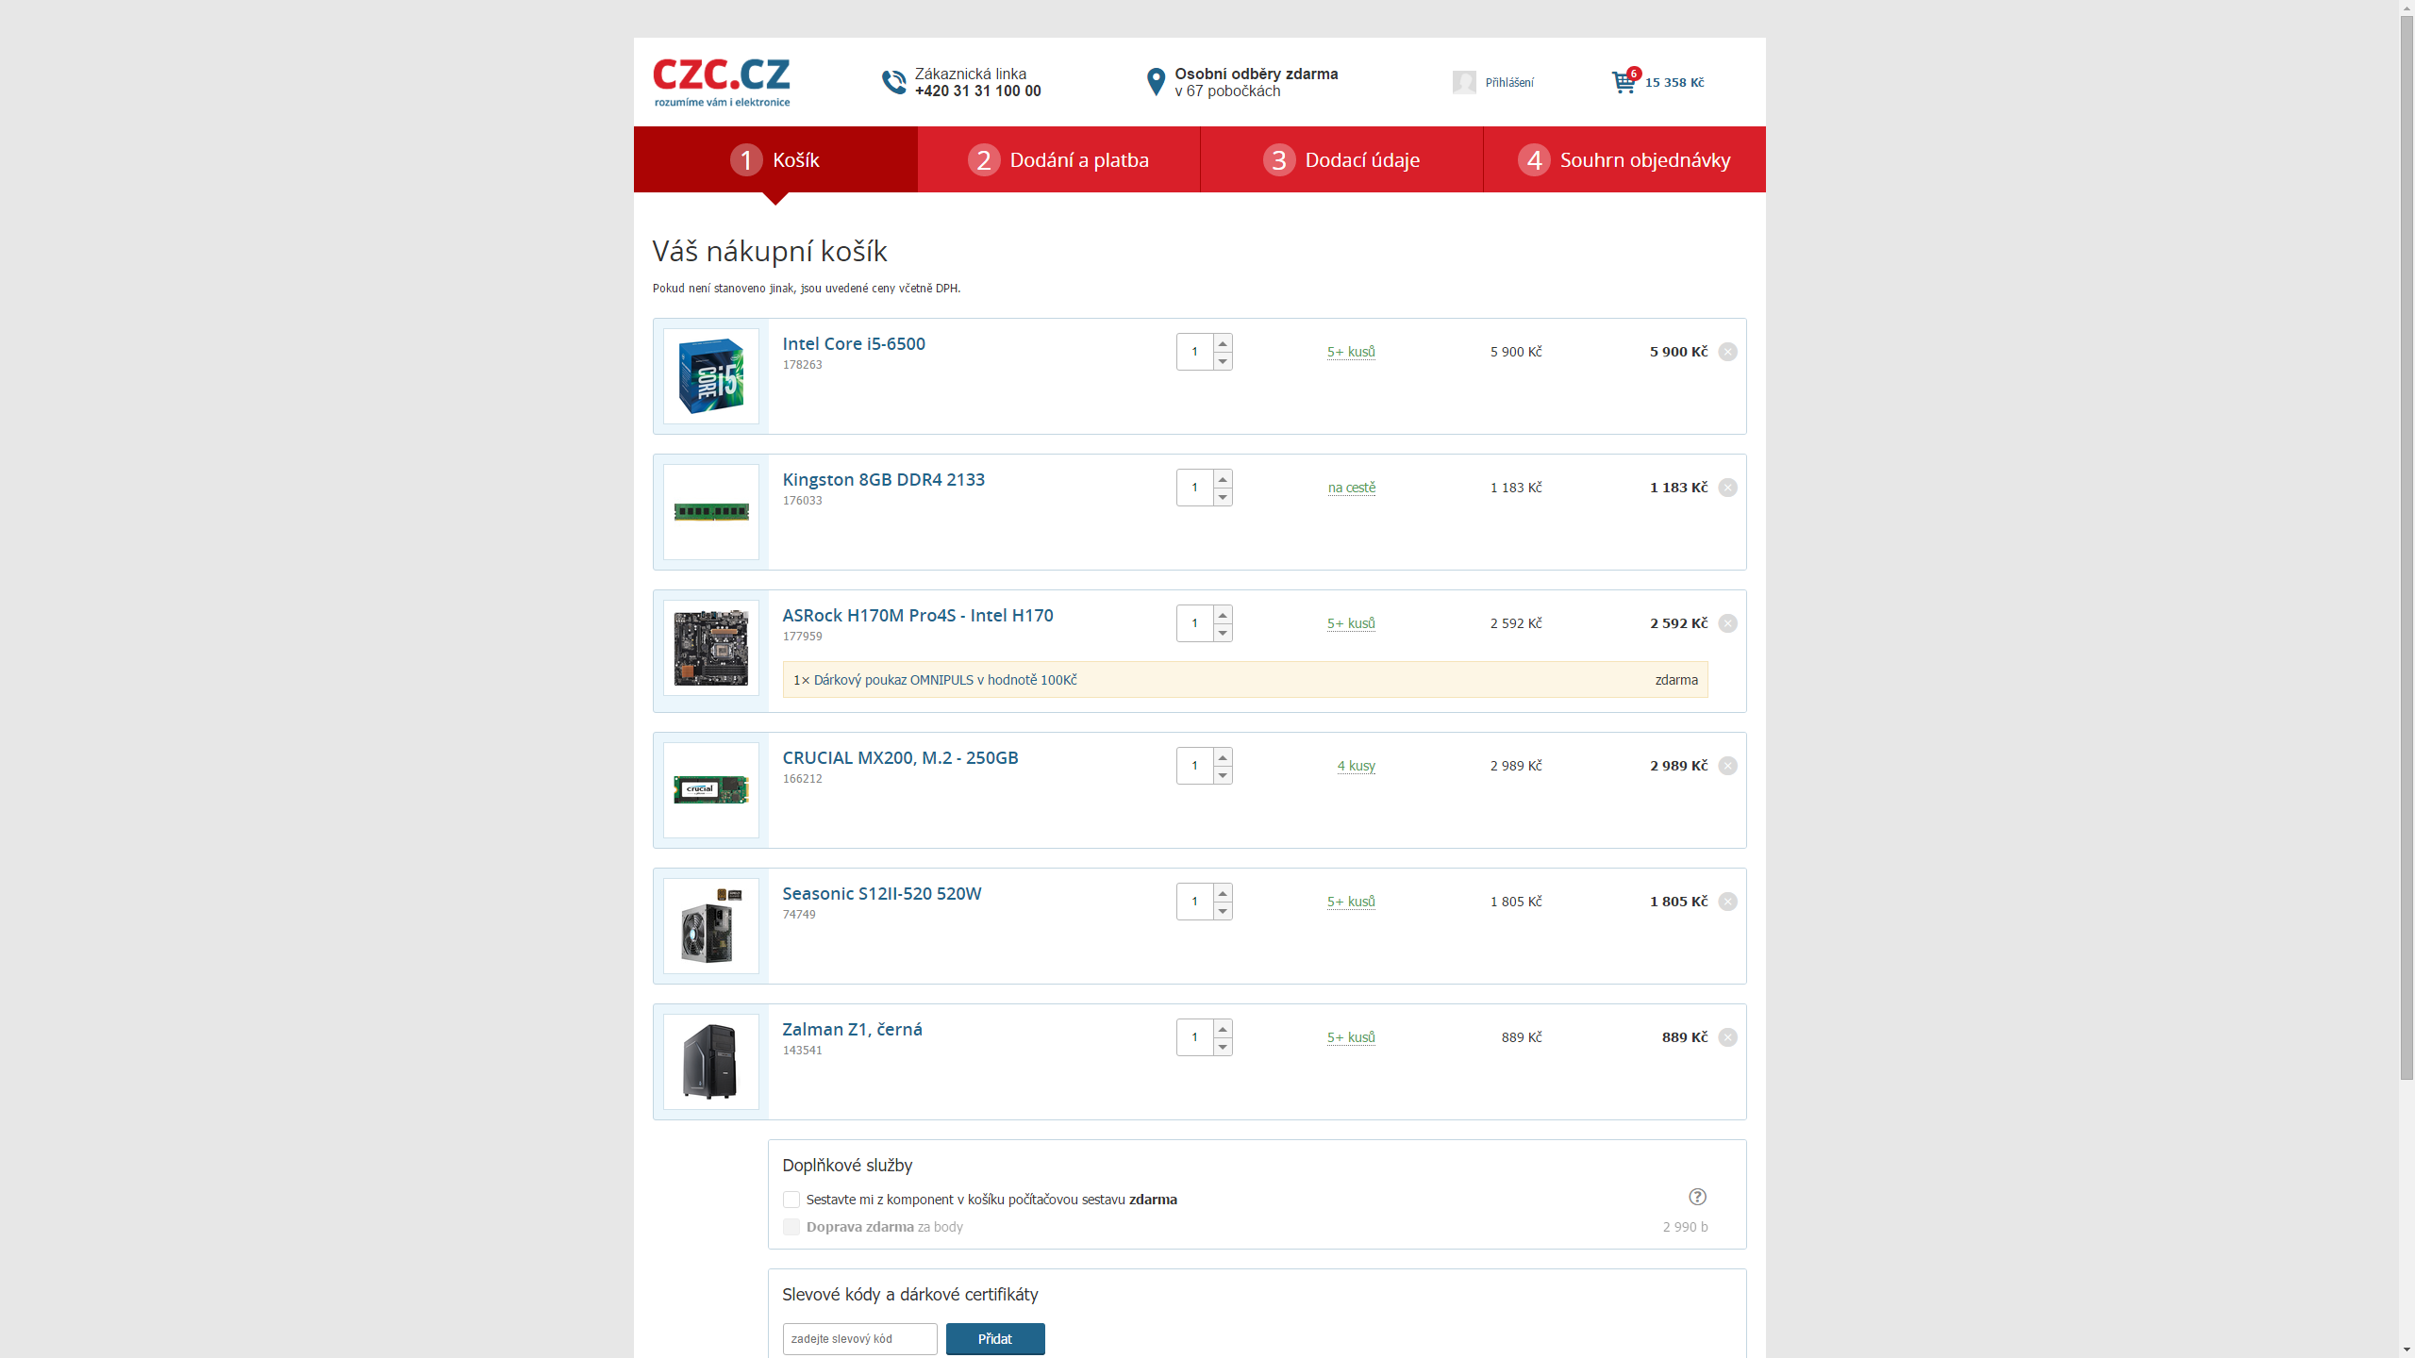Increase quantity of Seasonic S12II-520
2415x1358 pixels.
pos(1223,893)
